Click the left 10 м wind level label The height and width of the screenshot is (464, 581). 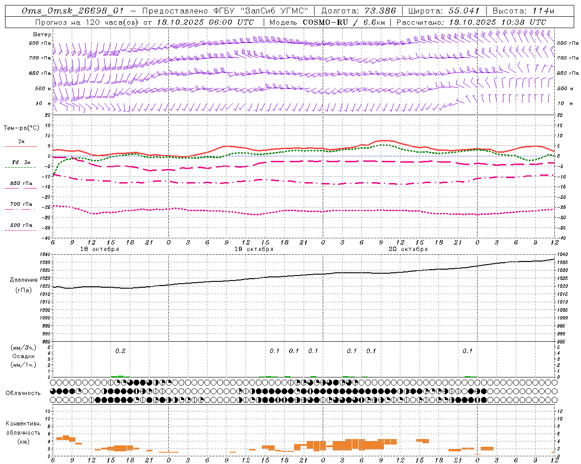click(x=43, y=103)
